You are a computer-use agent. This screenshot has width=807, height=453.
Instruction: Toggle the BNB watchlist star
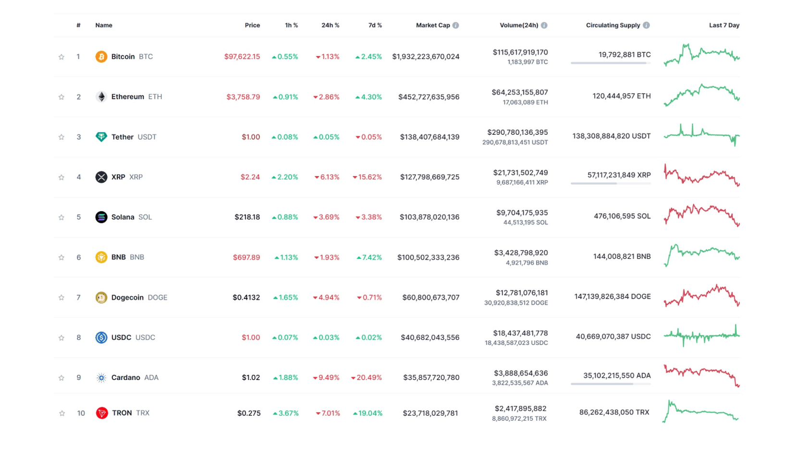tap(61, 257)
